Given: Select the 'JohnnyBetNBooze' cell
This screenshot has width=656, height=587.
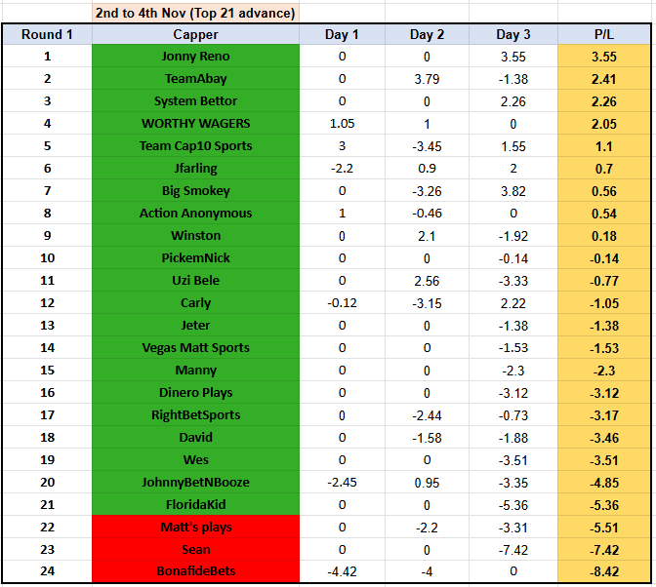Looking at the screenshot, I should coord(195,482).
